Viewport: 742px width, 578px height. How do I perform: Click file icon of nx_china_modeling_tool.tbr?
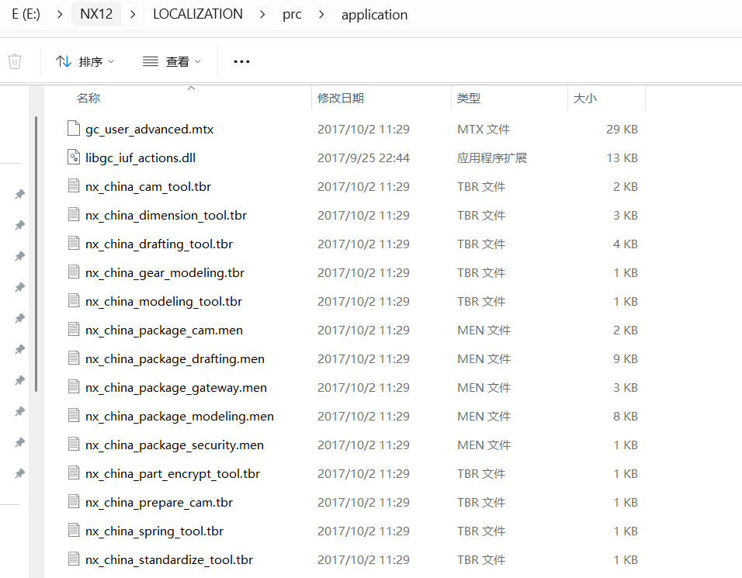pos(74,300)
